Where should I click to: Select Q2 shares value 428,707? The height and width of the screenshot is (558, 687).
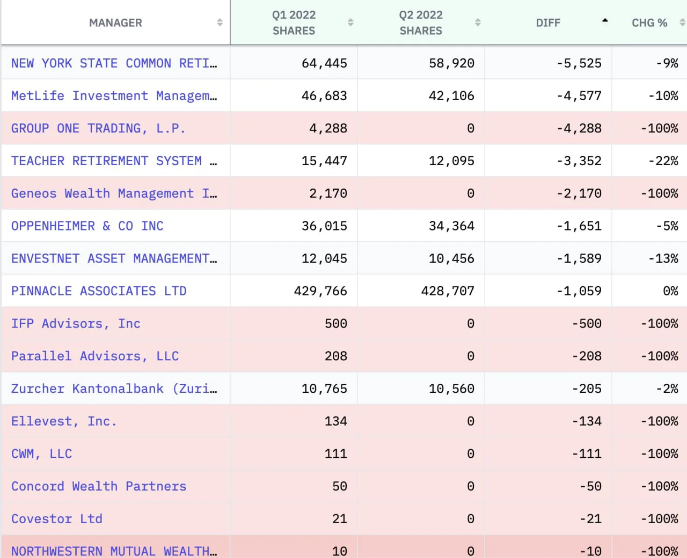448,291
